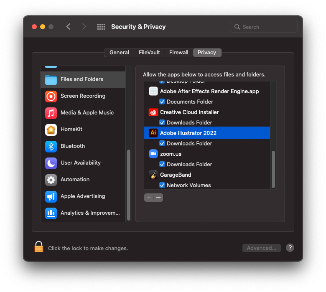
Task: Select the Files and Folders label
Action: pos(82,79)
